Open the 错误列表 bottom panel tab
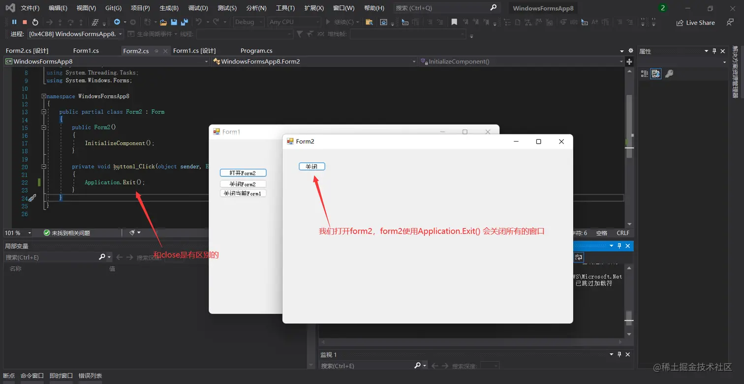Screen dimensions: 744x384 90,376
